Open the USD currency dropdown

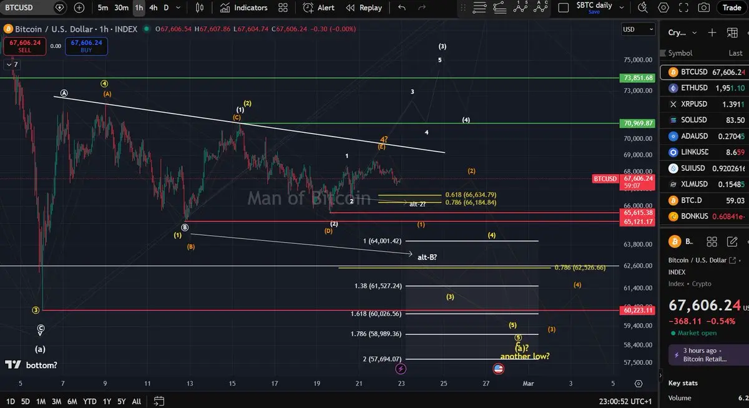[x=639, y=29]
